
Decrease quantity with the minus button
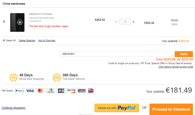pos(116,22)
